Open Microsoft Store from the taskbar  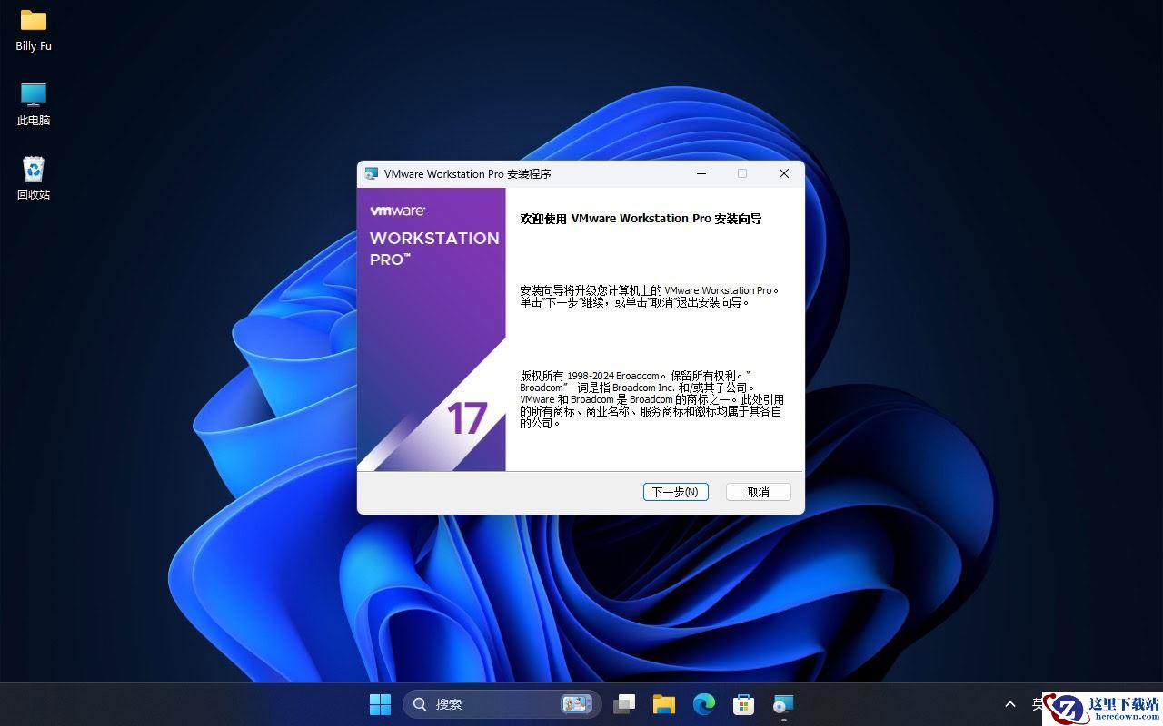[x=743, y=704]
